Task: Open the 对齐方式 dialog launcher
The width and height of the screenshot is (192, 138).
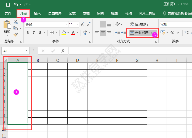Action: pos(156,42)
